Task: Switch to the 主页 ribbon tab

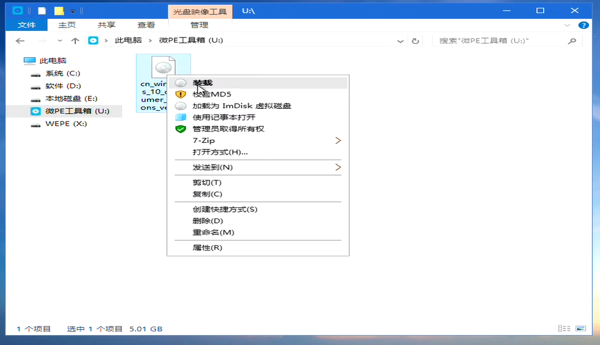Action: [67, 25]
